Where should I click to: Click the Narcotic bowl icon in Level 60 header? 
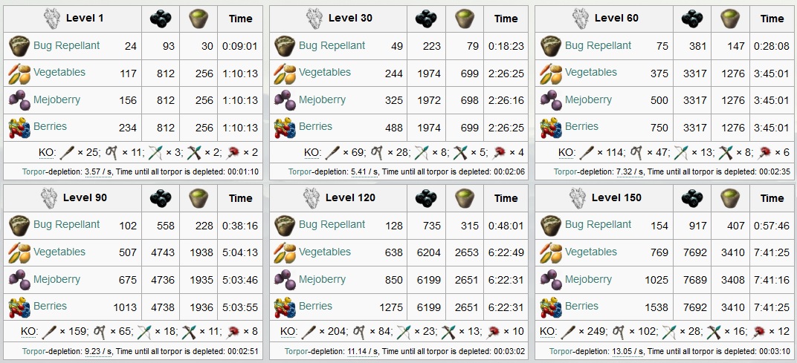[x=730, y=19]
